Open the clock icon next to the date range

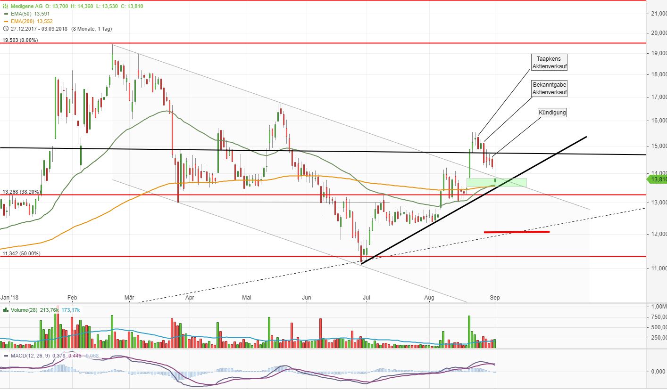click(x=5, y=29)
